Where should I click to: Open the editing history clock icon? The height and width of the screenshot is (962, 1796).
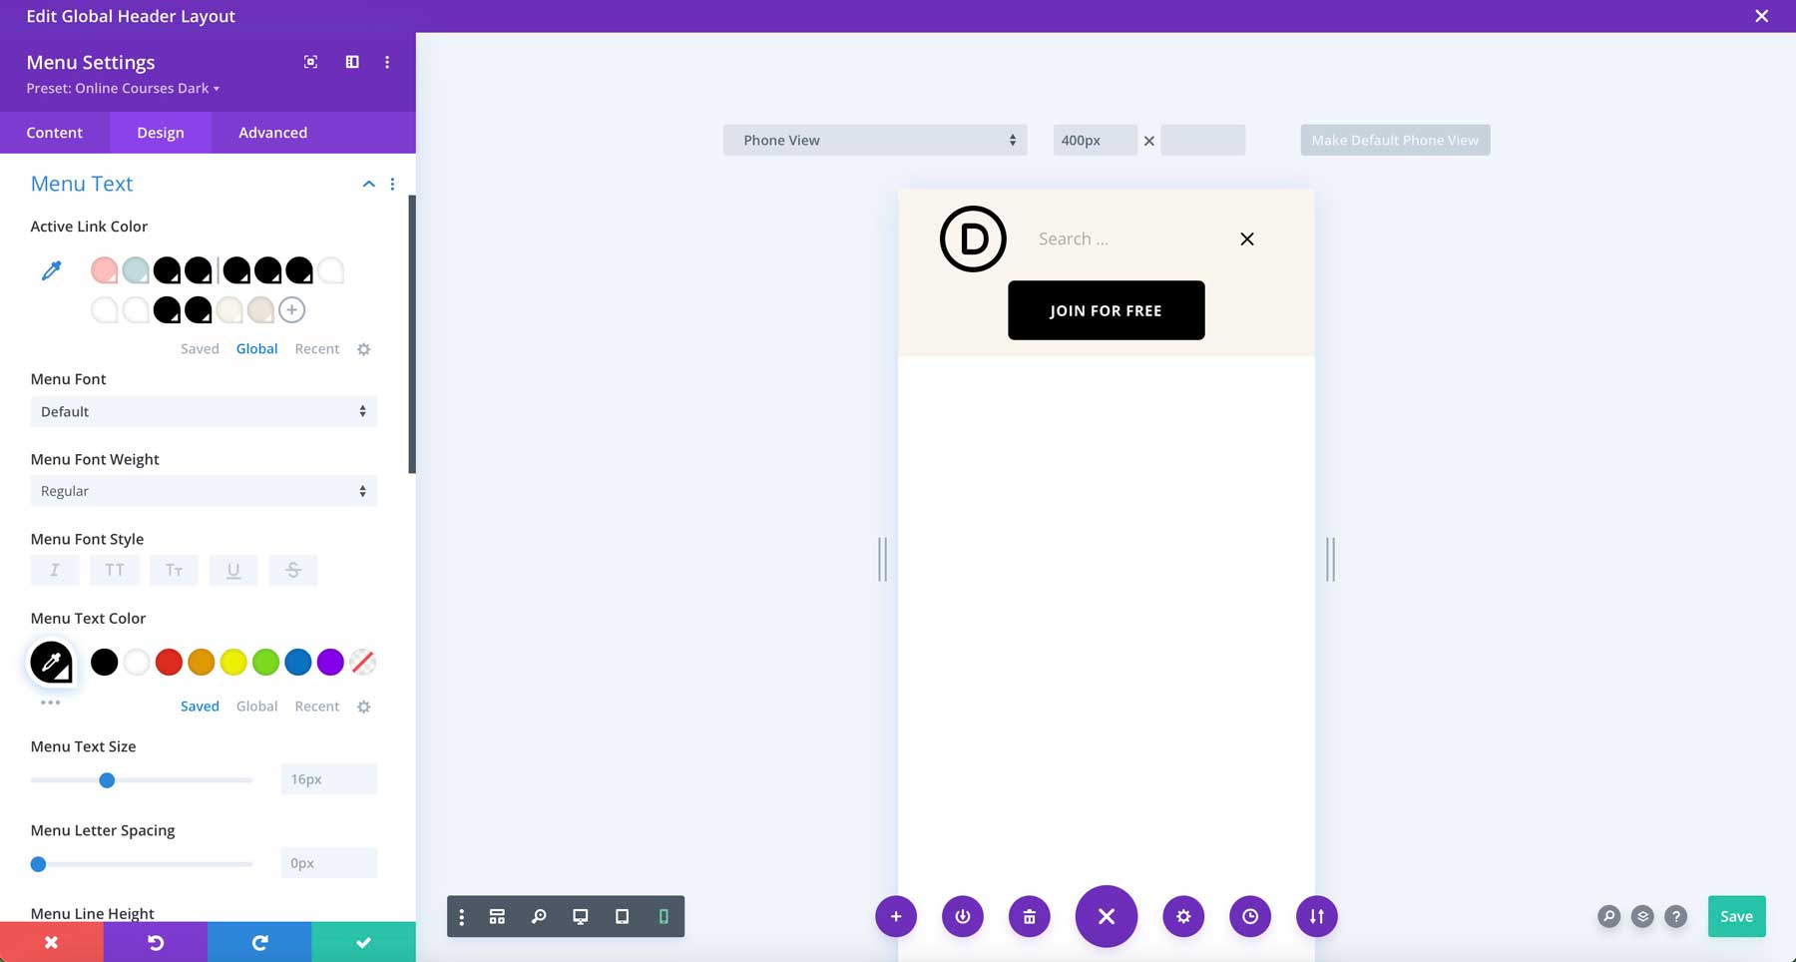pyautogui.click(x=1250, y=915)
